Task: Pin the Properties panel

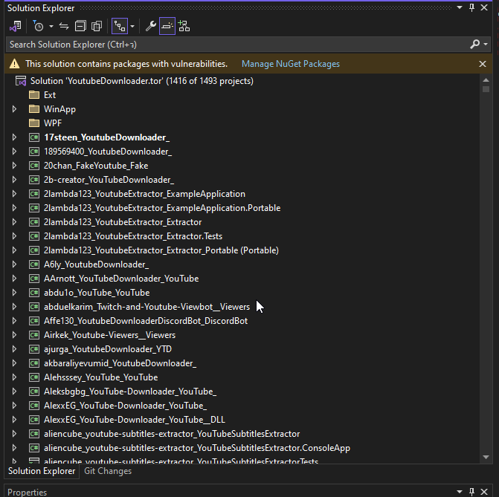Action: (471, 492)
